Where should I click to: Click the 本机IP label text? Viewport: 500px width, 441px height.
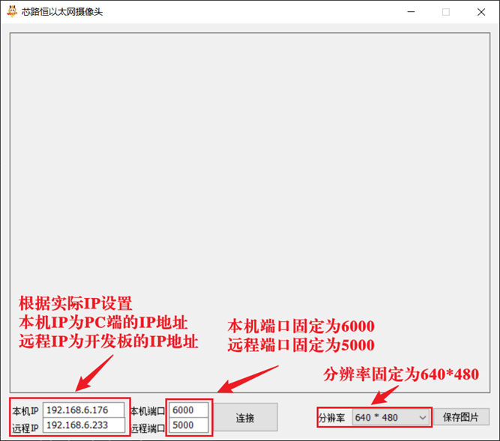tap(25, 411)
